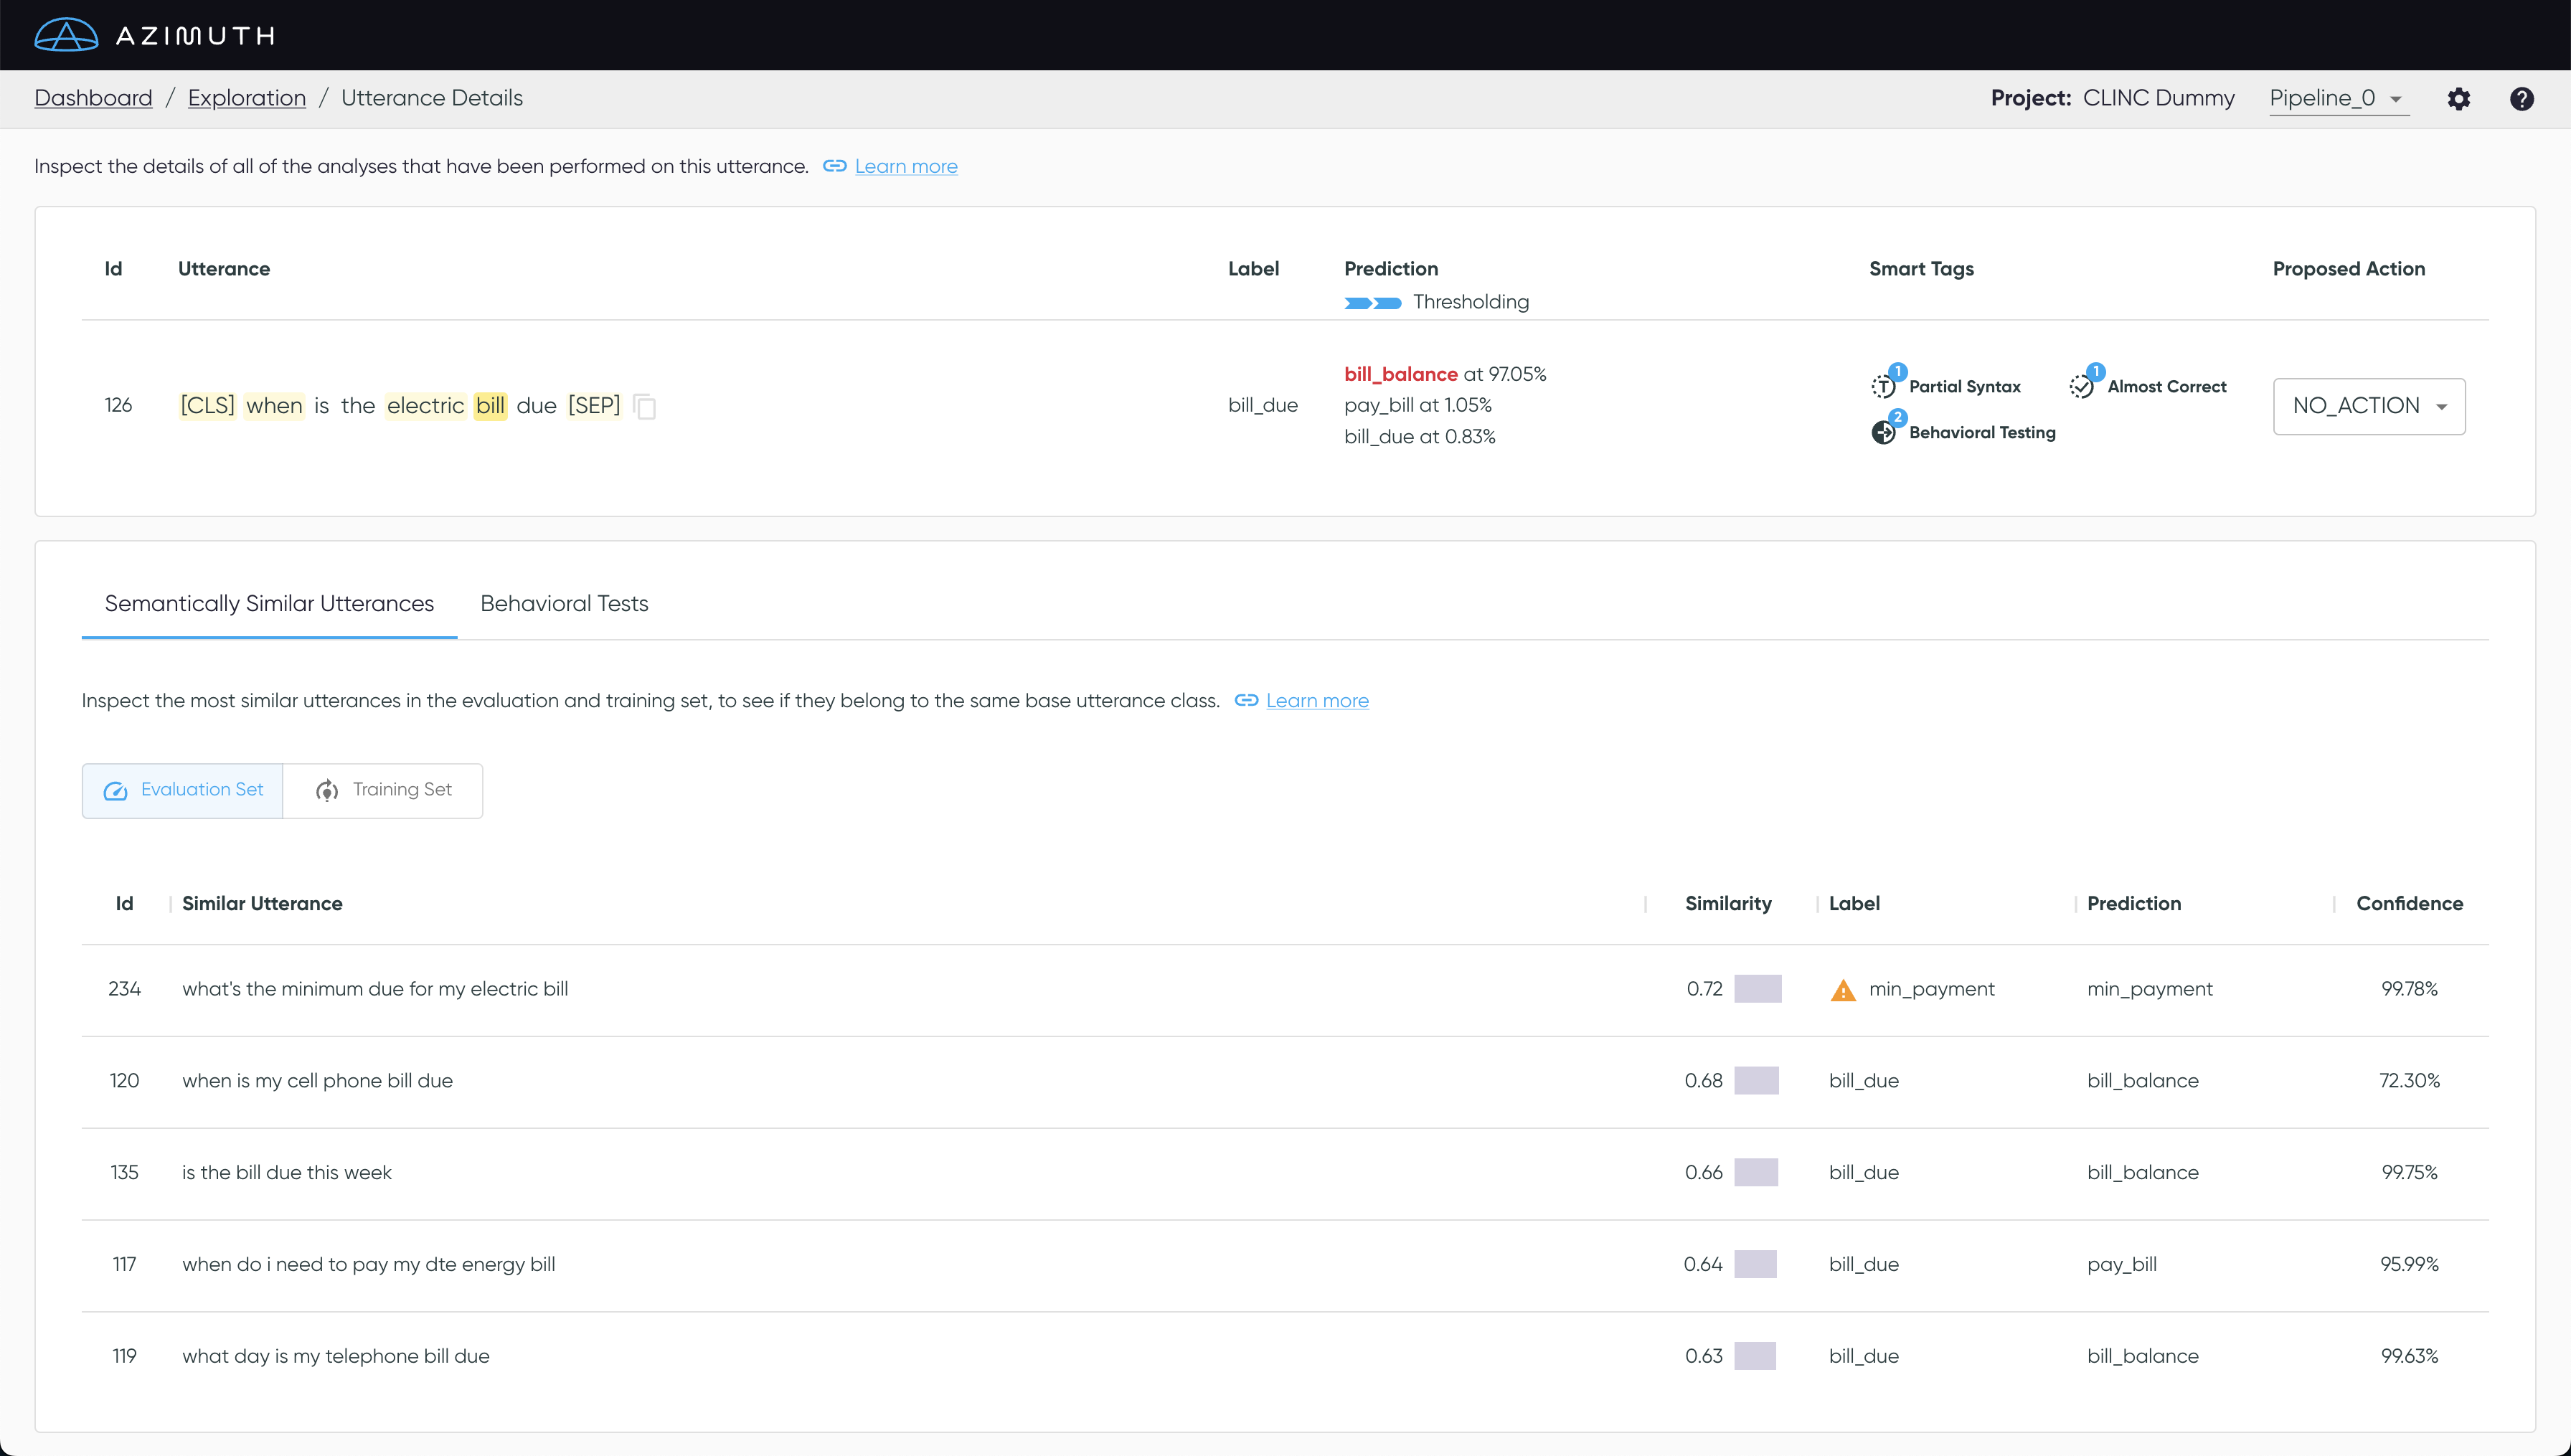Click 'bill_due at 0.83%' prediction
Viewport: 2571px width, 1456px height.
point(1420,437)
